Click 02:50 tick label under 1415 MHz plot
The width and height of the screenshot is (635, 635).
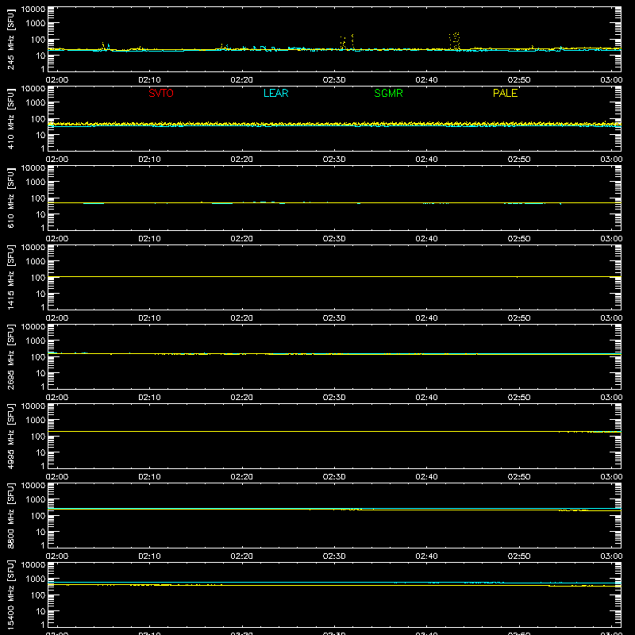click(519, 318)
